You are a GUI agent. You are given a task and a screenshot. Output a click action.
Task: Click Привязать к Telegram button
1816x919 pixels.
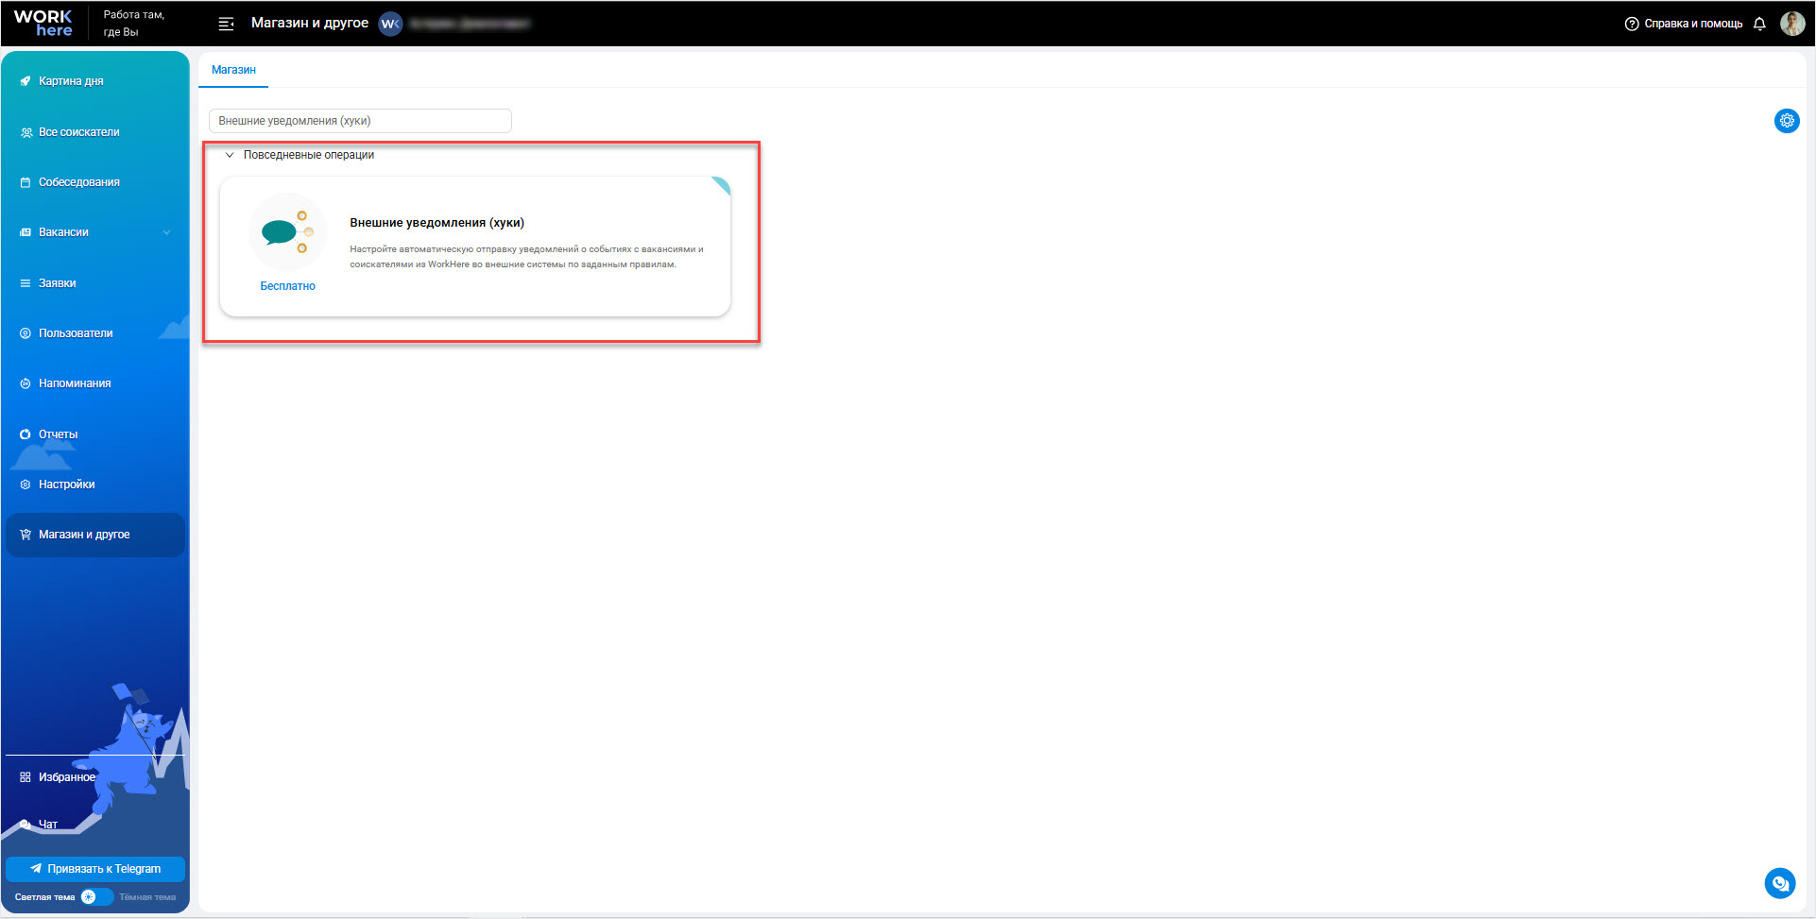(x=95, y=869)
